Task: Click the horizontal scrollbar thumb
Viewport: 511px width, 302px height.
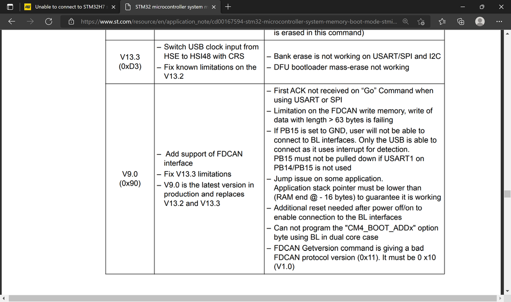Action: [253, 298]
